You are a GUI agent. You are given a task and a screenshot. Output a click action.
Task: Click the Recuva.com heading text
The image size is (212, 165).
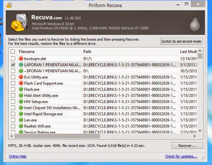[46, 17]
